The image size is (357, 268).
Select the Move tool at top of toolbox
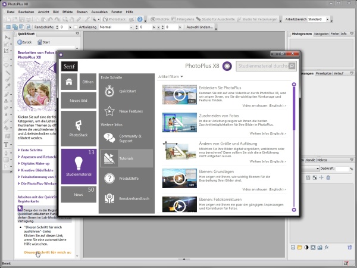[x=7, y=37]
